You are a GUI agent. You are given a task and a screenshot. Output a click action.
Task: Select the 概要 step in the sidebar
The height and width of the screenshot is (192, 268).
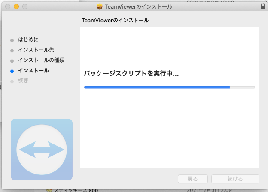pyautogui.click(x=23, y=81)
